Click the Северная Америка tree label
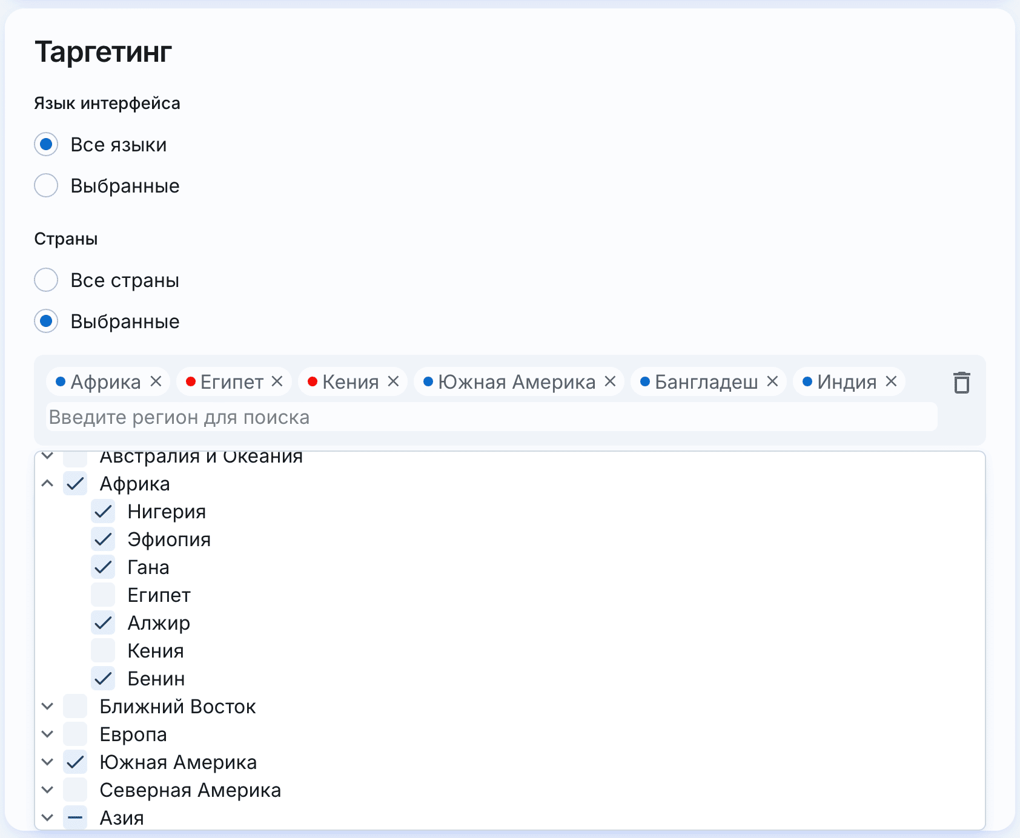Screen dimensions: 1020x838 point(190,790)
